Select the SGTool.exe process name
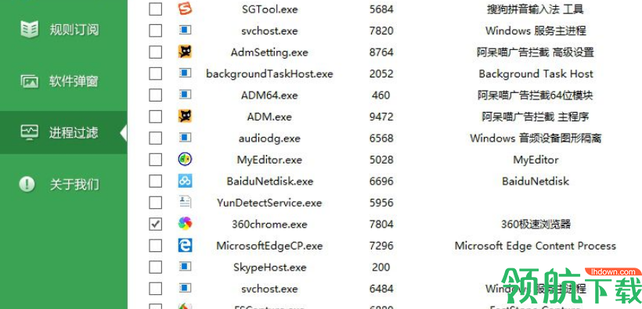This screenshot has height=309, width=642. click(269, 9)
